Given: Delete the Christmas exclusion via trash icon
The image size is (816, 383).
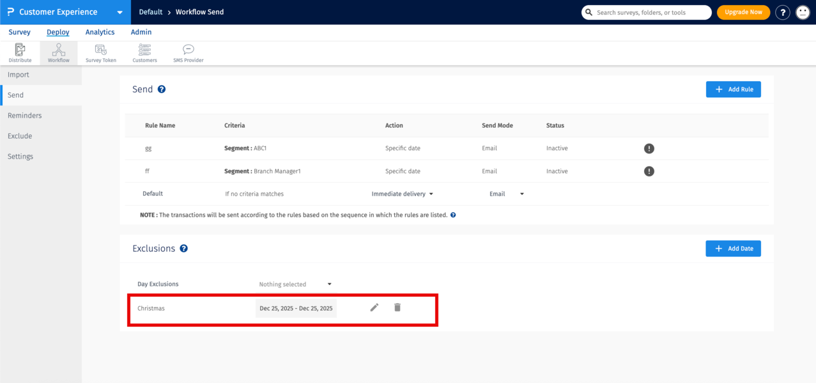Looking at the screenshot, I should click(x=397, y=308).
